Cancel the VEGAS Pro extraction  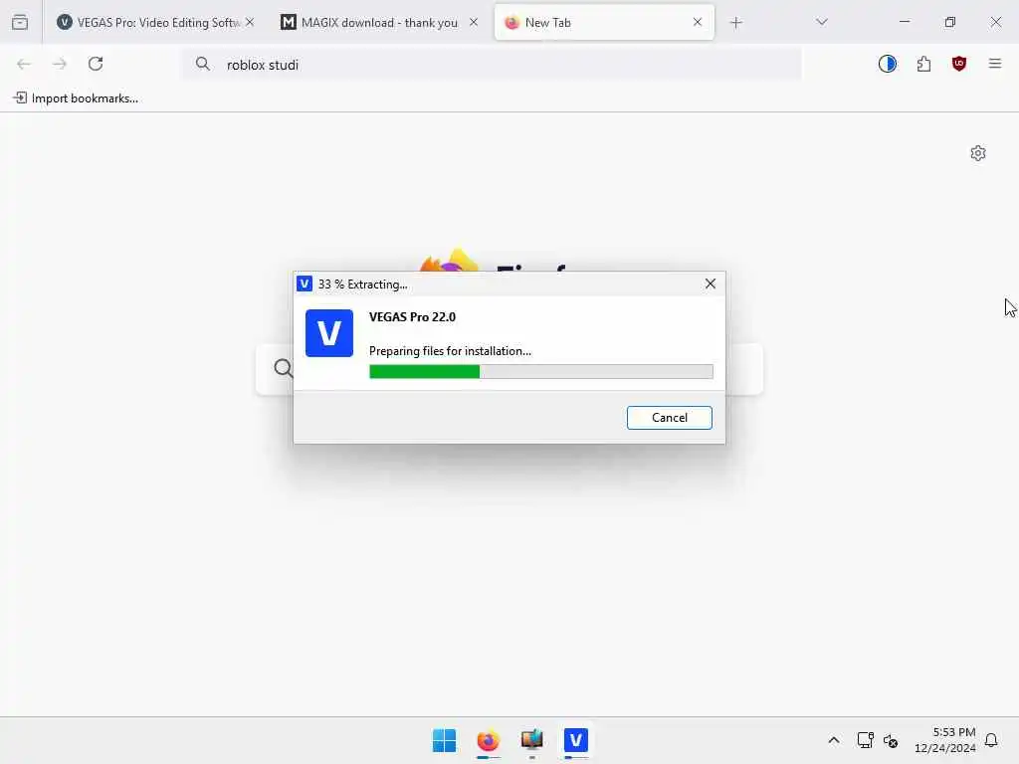pyautogui.click(x=669, y=418)
